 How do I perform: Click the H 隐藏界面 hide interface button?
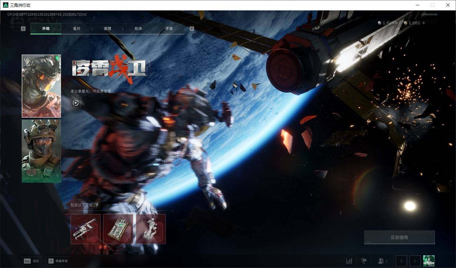[58, 261]
